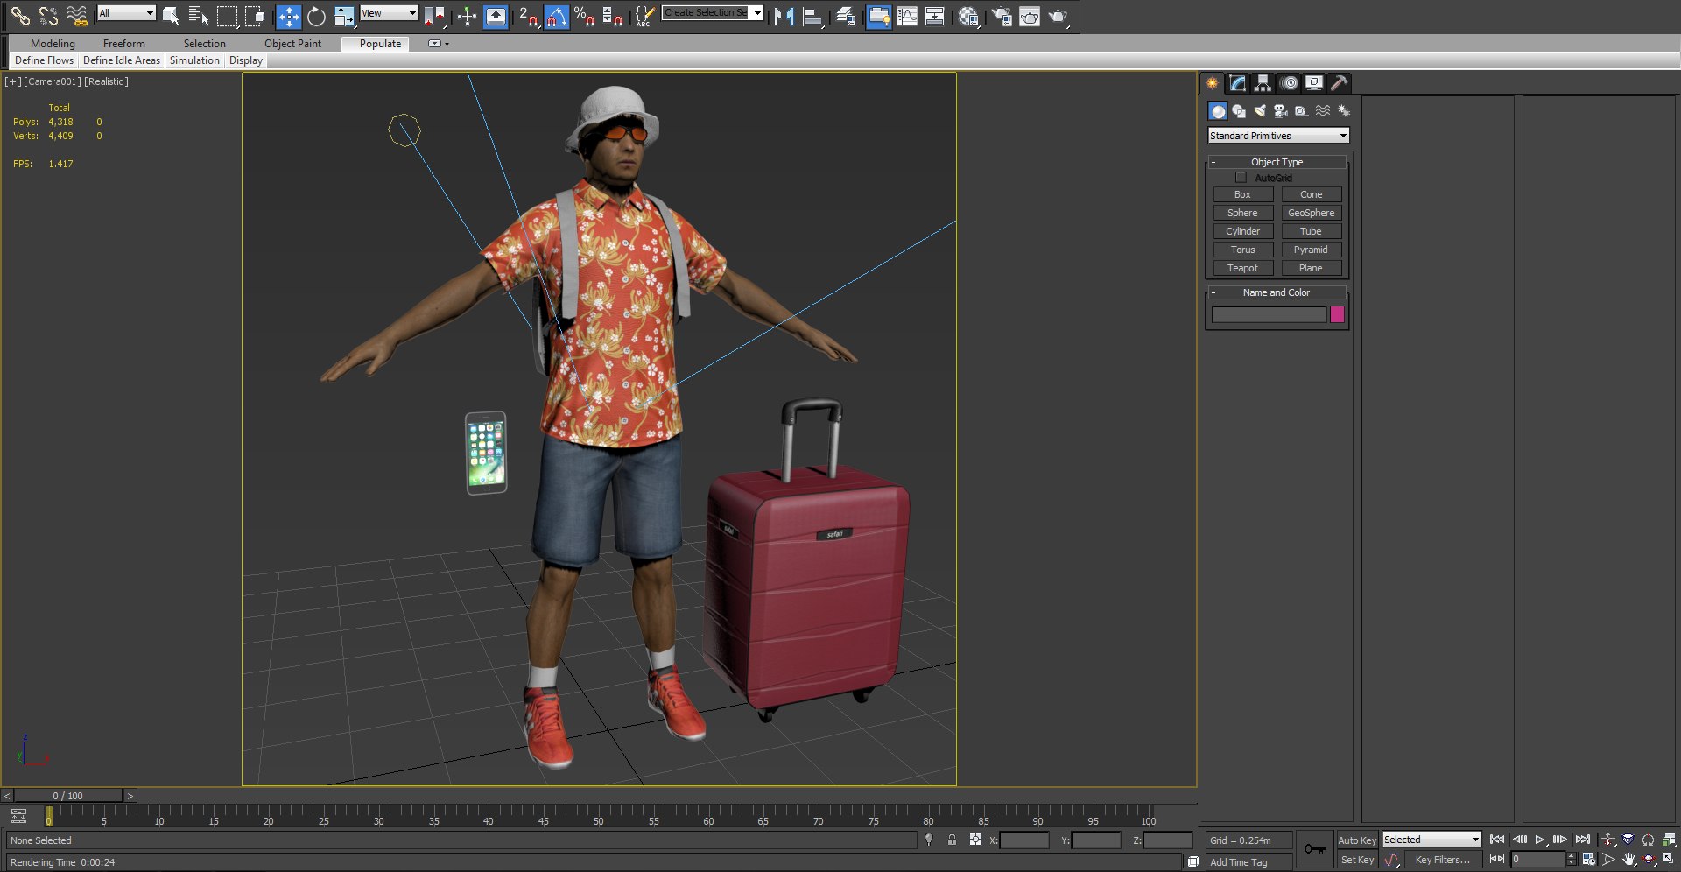Click the Cylinder primitive button
Image resolution: width=1681 pixels, height=872 pixels.
click(1243, 231)
